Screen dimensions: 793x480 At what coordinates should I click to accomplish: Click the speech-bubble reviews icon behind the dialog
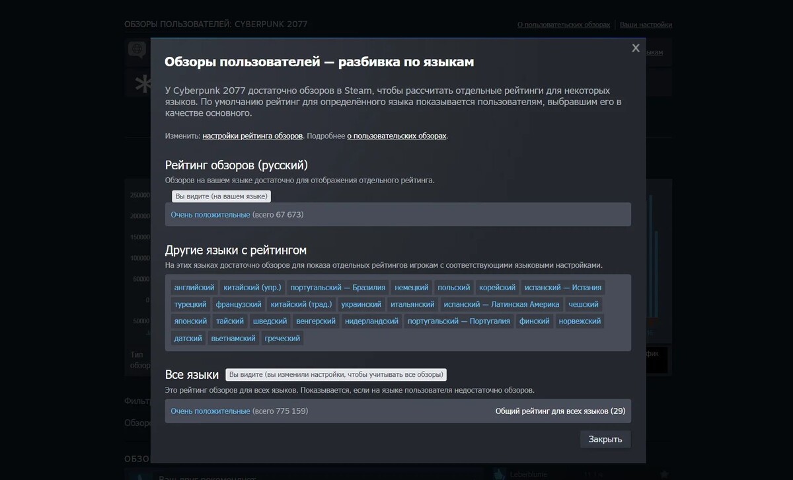[x=137, y=50]
